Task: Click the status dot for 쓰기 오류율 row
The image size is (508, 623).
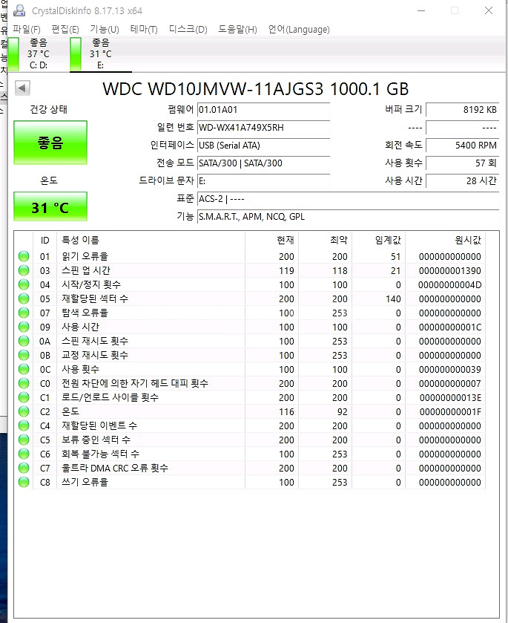Action: point(24,483)
